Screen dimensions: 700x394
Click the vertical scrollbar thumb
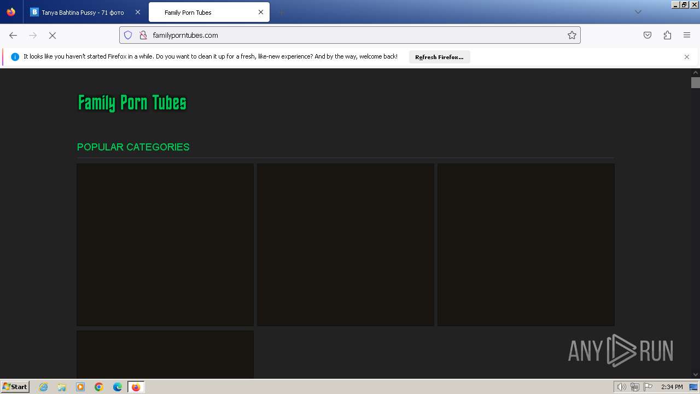(x=696, y=83)
